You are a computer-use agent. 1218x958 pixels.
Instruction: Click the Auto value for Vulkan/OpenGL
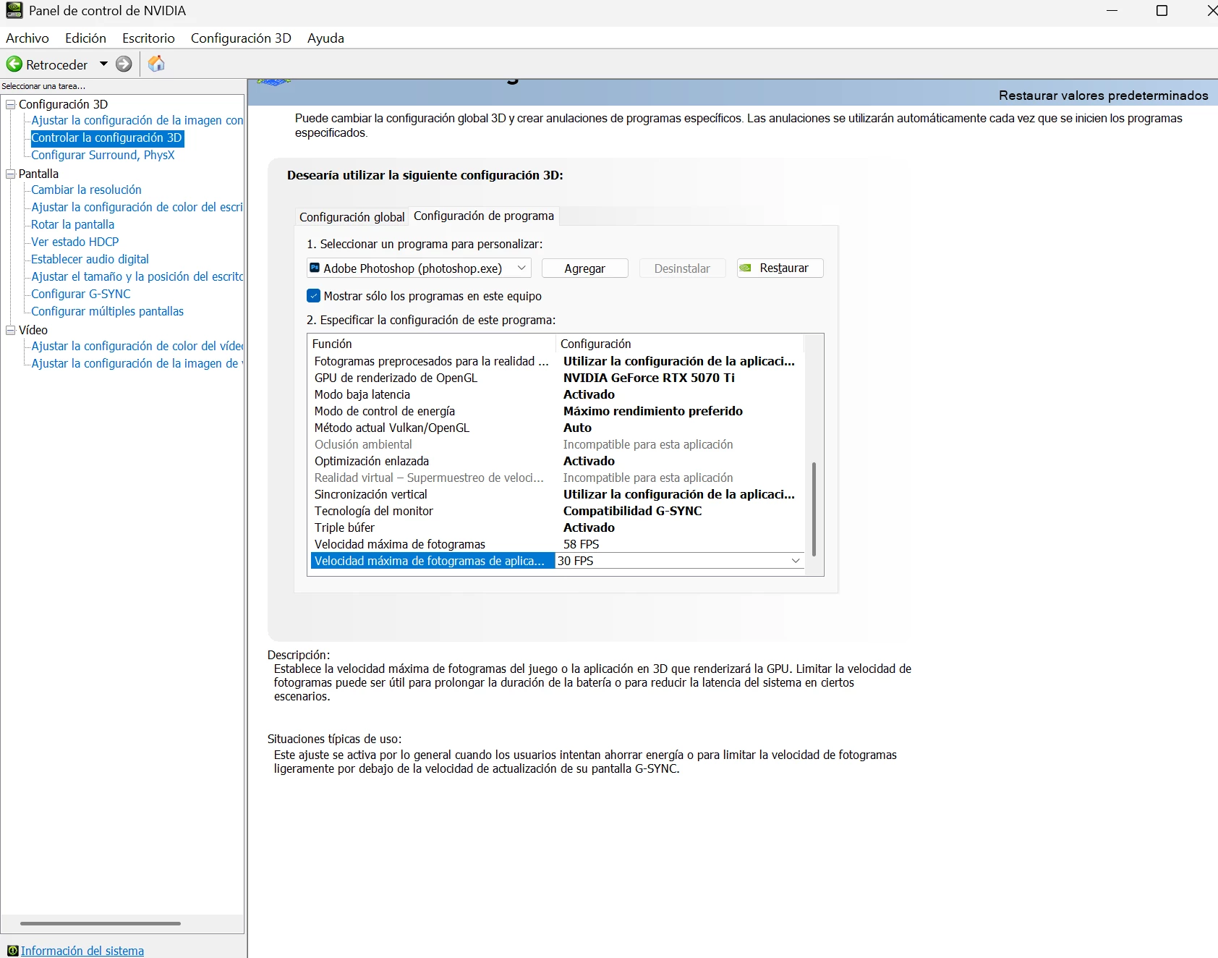pyautogui.click(x=577, y=428)
